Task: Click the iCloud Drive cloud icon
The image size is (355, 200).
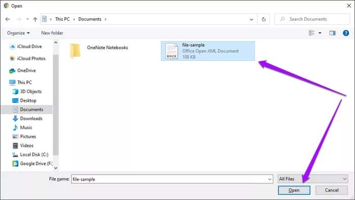Action: click(x=13, y=47)
